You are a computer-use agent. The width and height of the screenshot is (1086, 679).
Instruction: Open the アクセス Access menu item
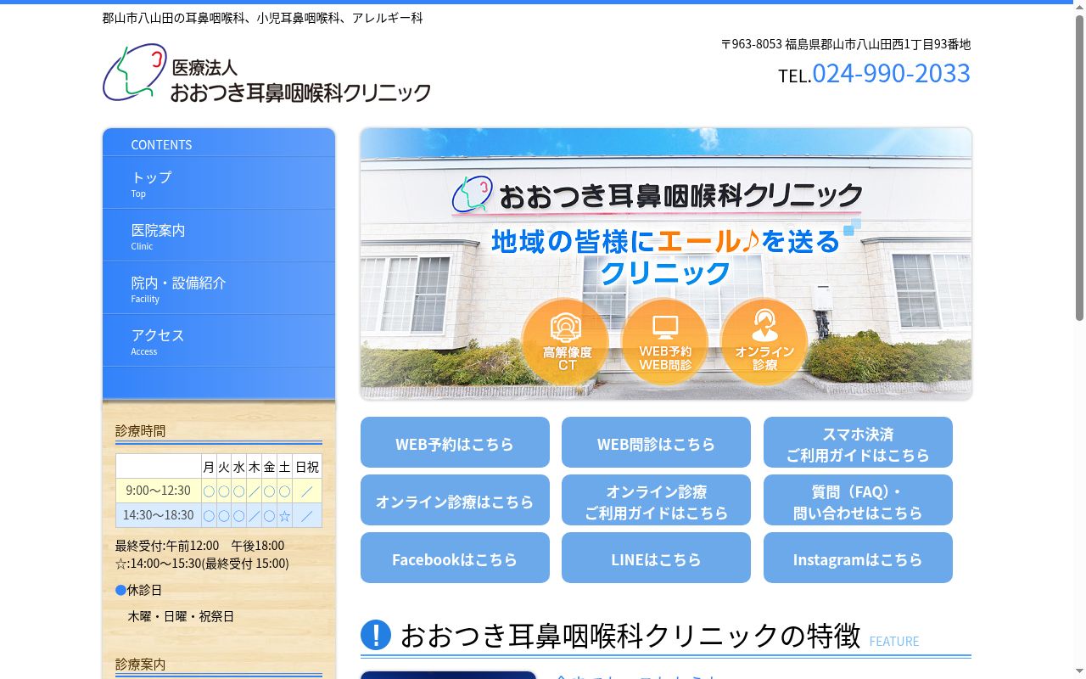[x=219, y=341]
